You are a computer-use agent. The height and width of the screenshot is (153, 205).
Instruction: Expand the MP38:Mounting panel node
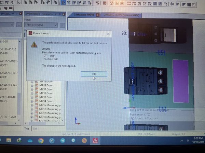32,117
